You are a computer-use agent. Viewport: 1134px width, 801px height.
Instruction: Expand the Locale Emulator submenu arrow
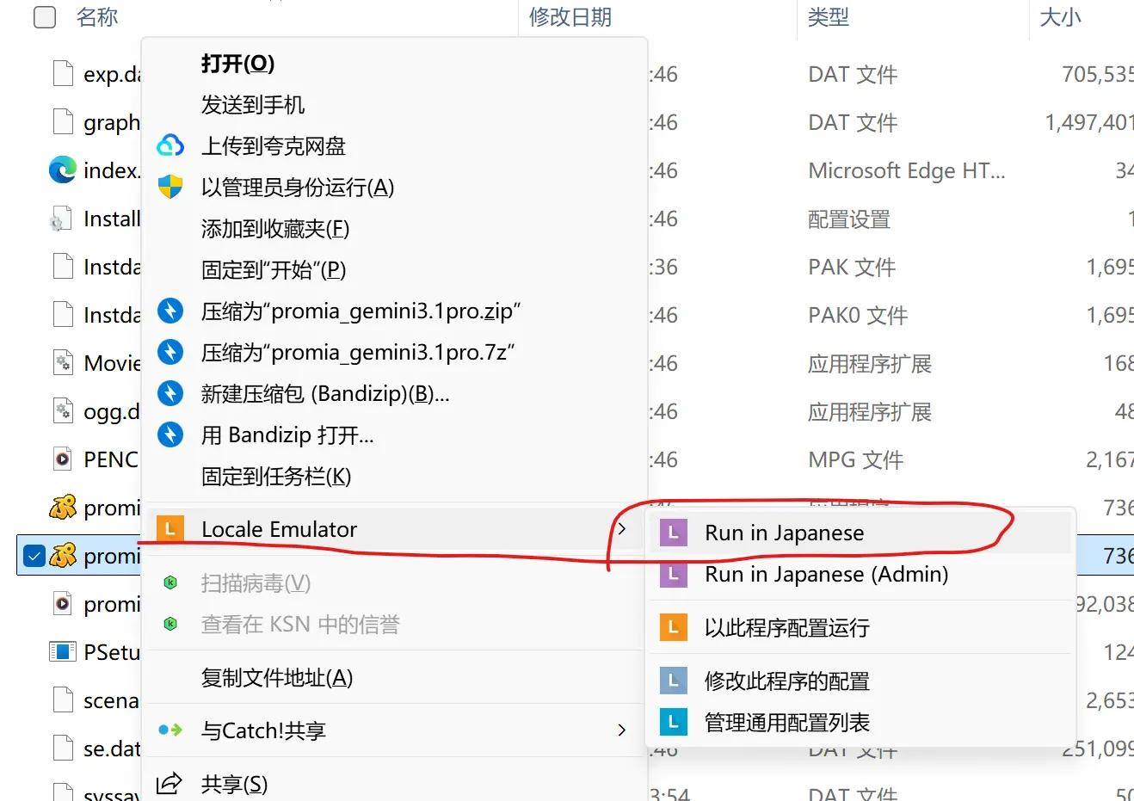point(622,528)
